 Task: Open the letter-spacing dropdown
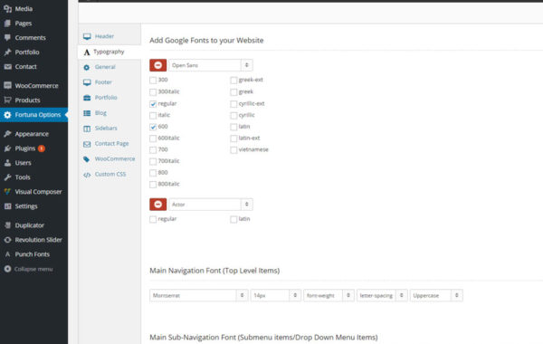coord(382,295)
